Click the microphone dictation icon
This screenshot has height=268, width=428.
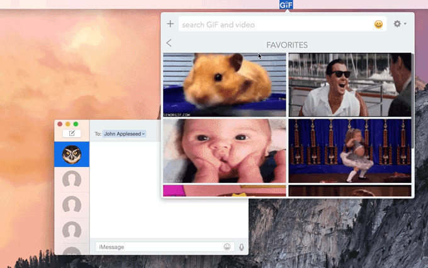click(241, 247)
